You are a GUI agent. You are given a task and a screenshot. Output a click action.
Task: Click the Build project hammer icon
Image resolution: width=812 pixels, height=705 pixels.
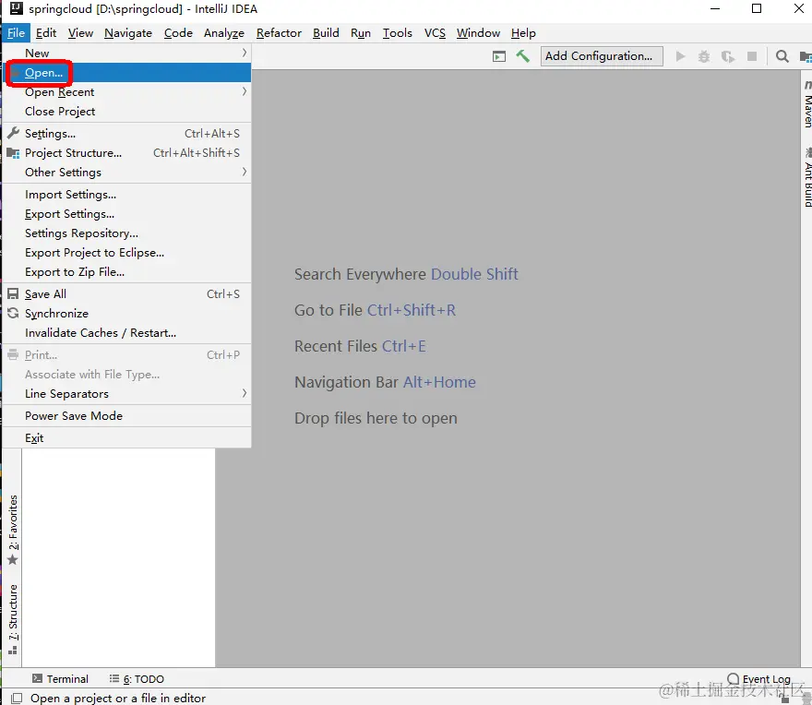(x=522, y=56)
